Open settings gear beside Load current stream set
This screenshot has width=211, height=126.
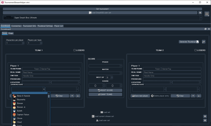[205, 116]
